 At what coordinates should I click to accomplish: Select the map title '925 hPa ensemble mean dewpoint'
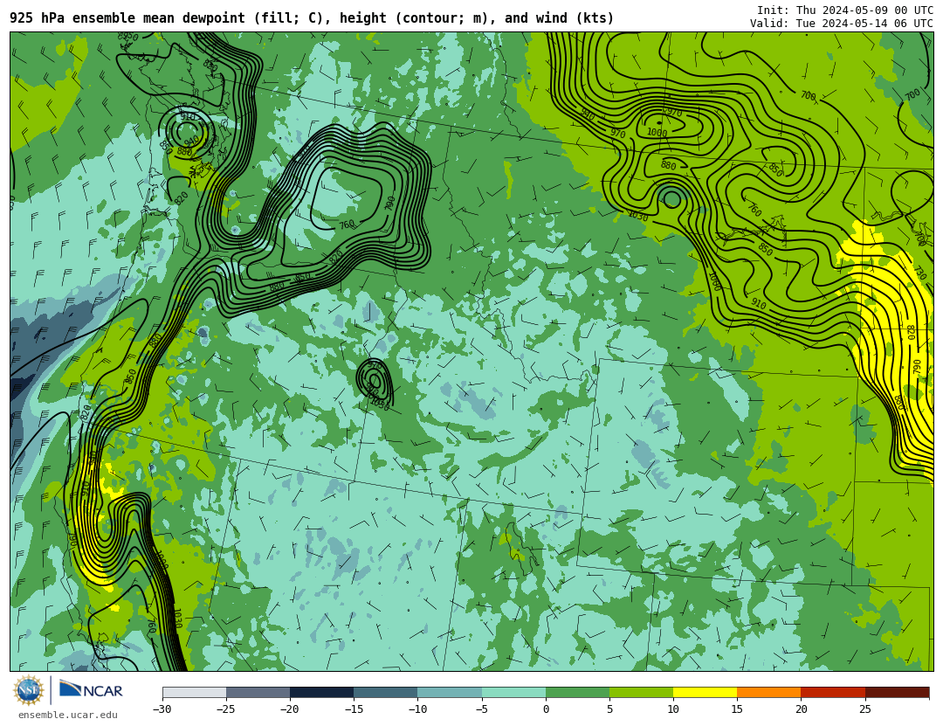click(127, 18)
